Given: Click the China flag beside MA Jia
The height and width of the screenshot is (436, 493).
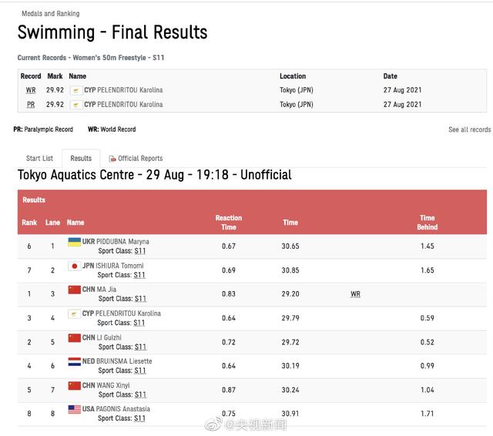Looking at the screenshot, I should (74, 290).
